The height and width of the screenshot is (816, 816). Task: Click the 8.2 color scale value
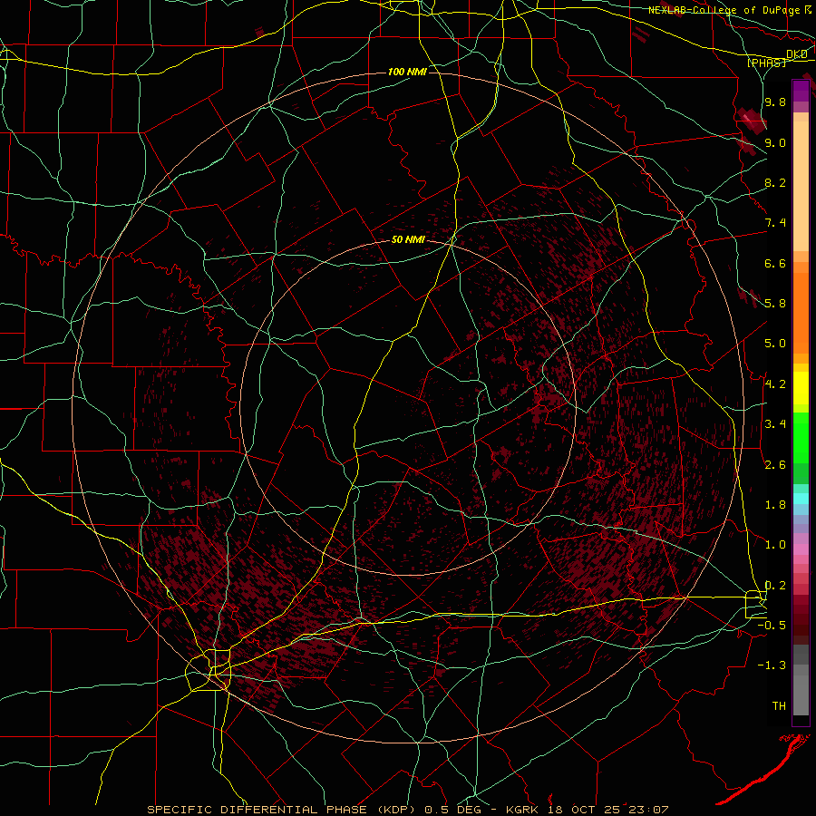(x=775, y=182)
